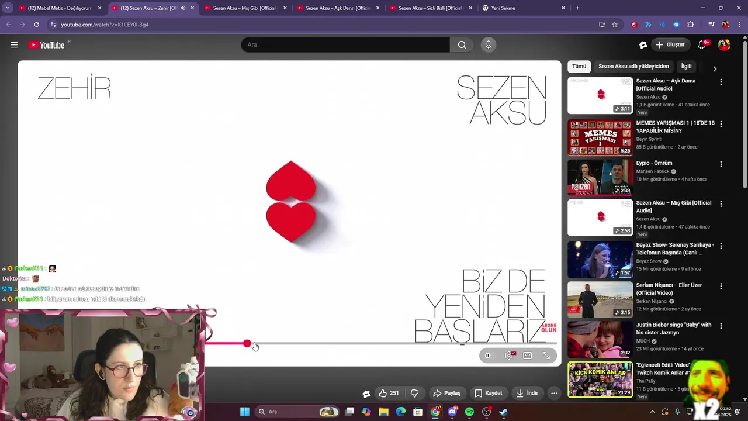Click the Oluştur create button

tap(670, 45)
